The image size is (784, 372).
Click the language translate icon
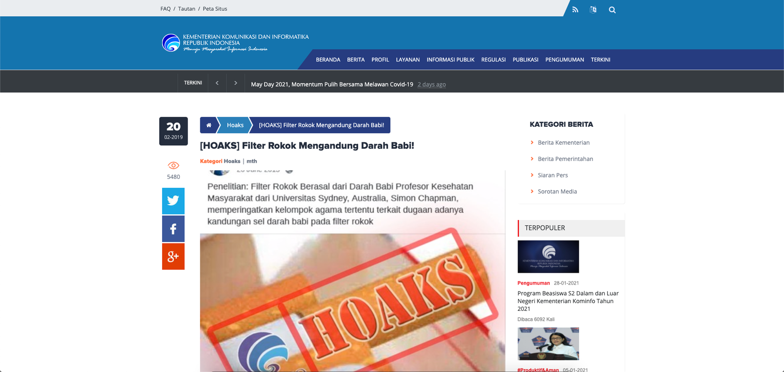pos(593,9)
